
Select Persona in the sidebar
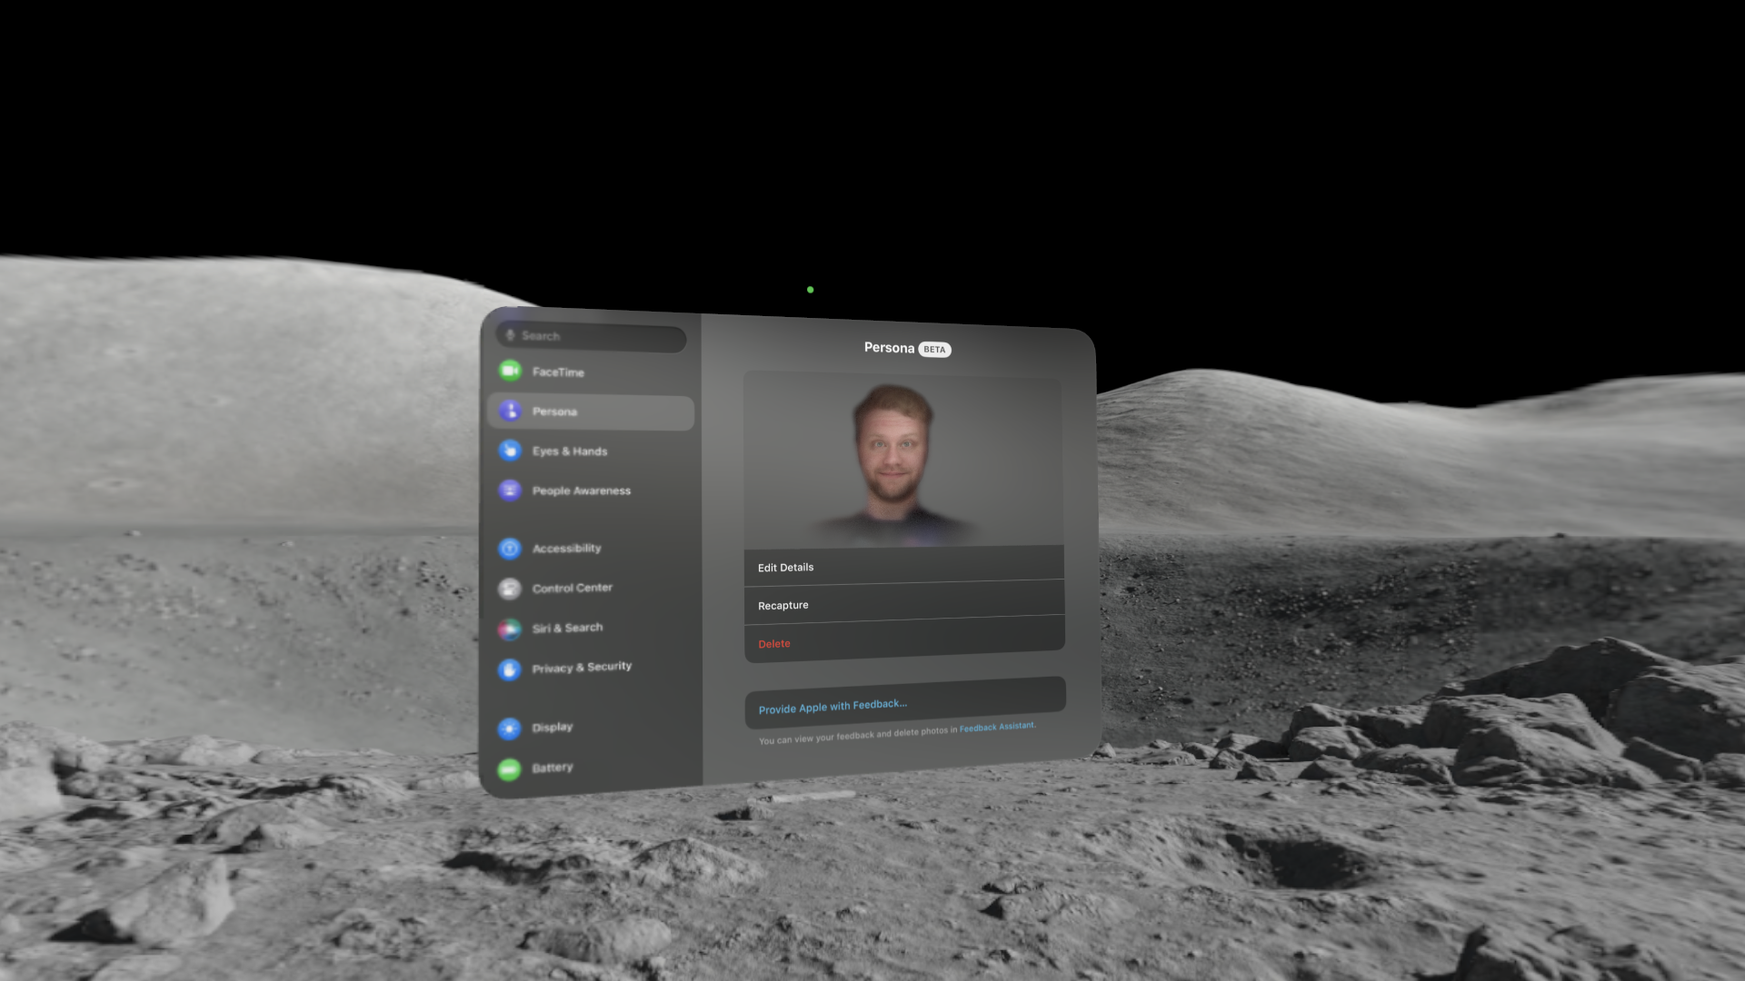point(591,411)
